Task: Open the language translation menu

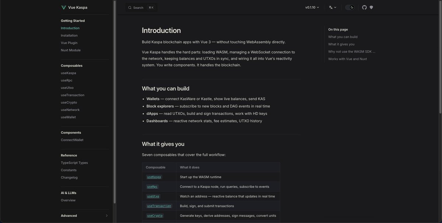Action: tap(333, 7)
